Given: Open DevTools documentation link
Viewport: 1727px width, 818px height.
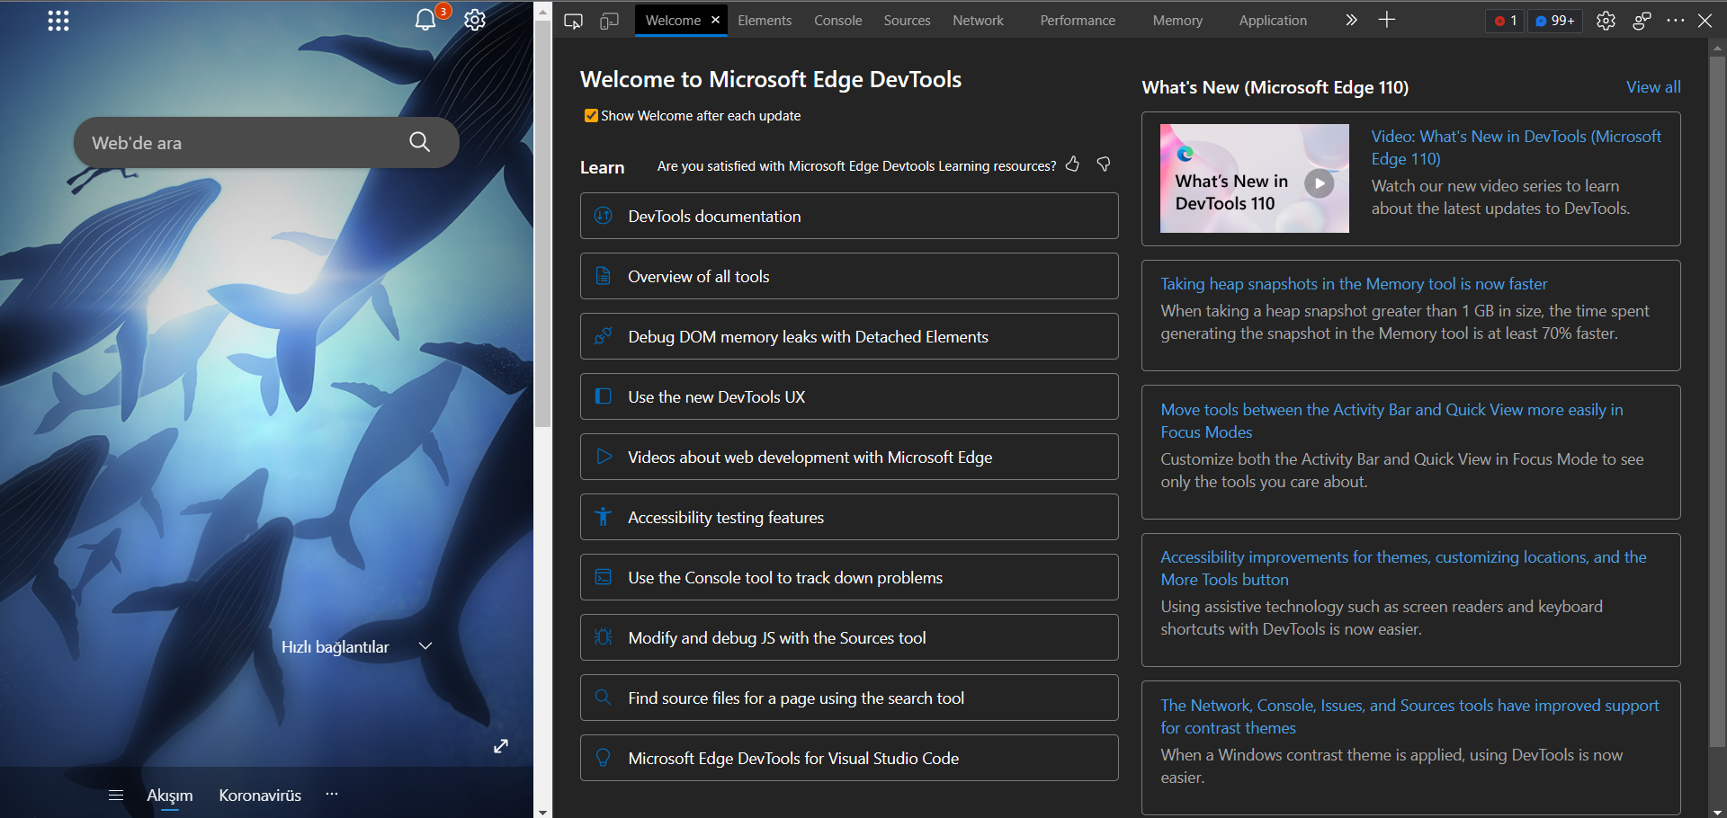Looking at the screenshot, I should pyautogui.click(x=849, y=216).
